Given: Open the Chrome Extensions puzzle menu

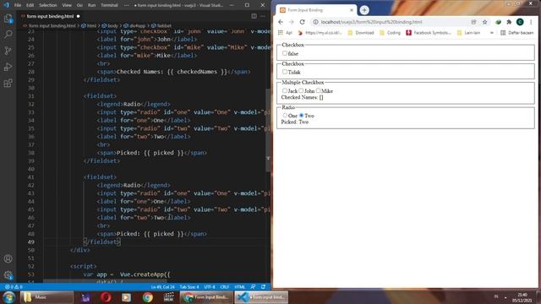Looking at the screenshot, I should point(509,22).
